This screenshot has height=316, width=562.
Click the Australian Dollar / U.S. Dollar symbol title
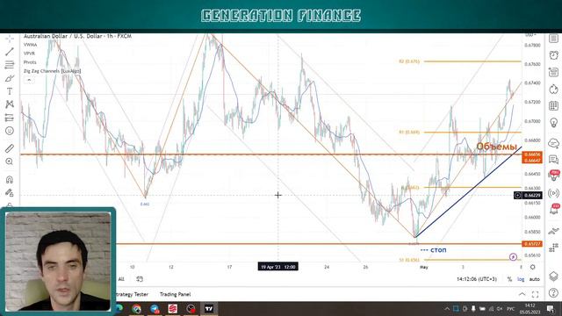(77, 36)
